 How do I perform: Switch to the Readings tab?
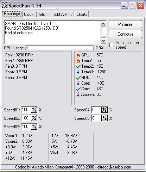[12, 14]
